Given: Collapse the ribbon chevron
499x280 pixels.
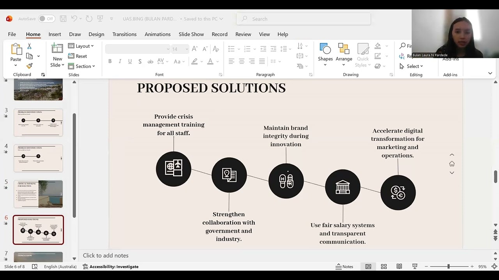Looking at the screenshot, I should pyautogui.click(x=490, y=73).
